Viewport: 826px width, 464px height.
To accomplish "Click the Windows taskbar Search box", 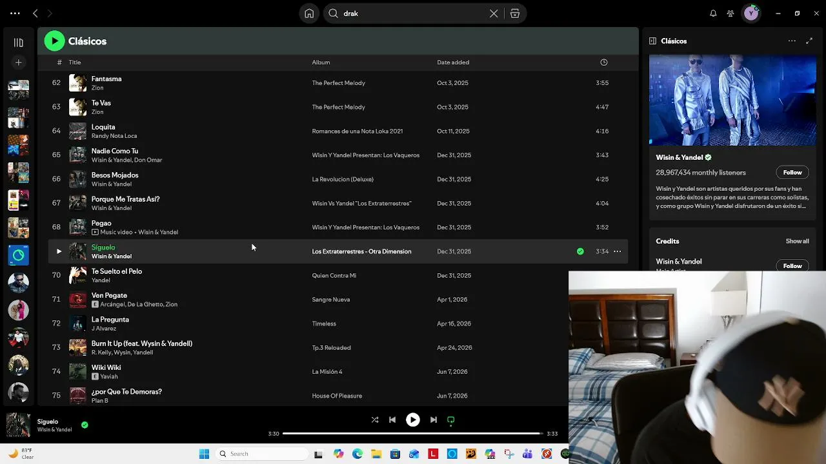I will (261, 454).
